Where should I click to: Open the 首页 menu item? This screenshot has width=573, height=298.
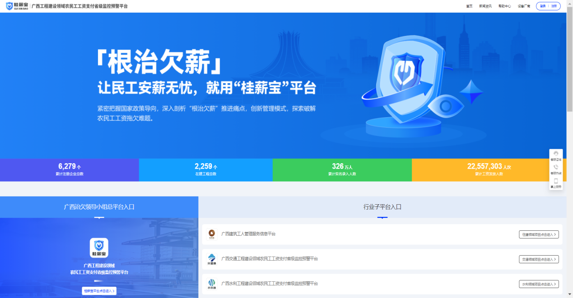[x=470, y=6]
